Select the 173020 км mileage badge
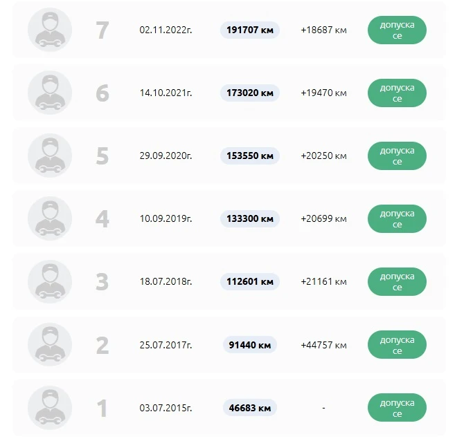Image resolution: width=455 pixels, height=441 pixels. [250, 93]
